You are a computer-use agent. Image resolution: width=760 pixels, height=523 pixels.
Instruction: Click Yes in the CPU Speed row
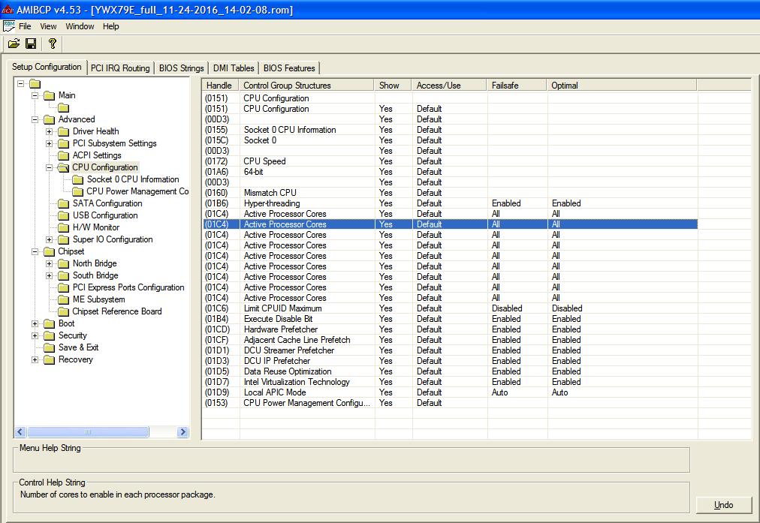click(x=386, y=161)
